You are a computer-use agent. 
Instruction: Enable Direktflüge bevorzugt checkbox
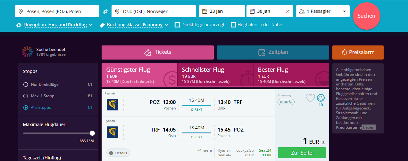click(x=177, y=25)
